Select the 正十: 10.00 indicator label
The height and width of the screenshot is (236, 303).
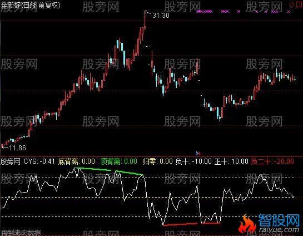[x=231, y=161]
